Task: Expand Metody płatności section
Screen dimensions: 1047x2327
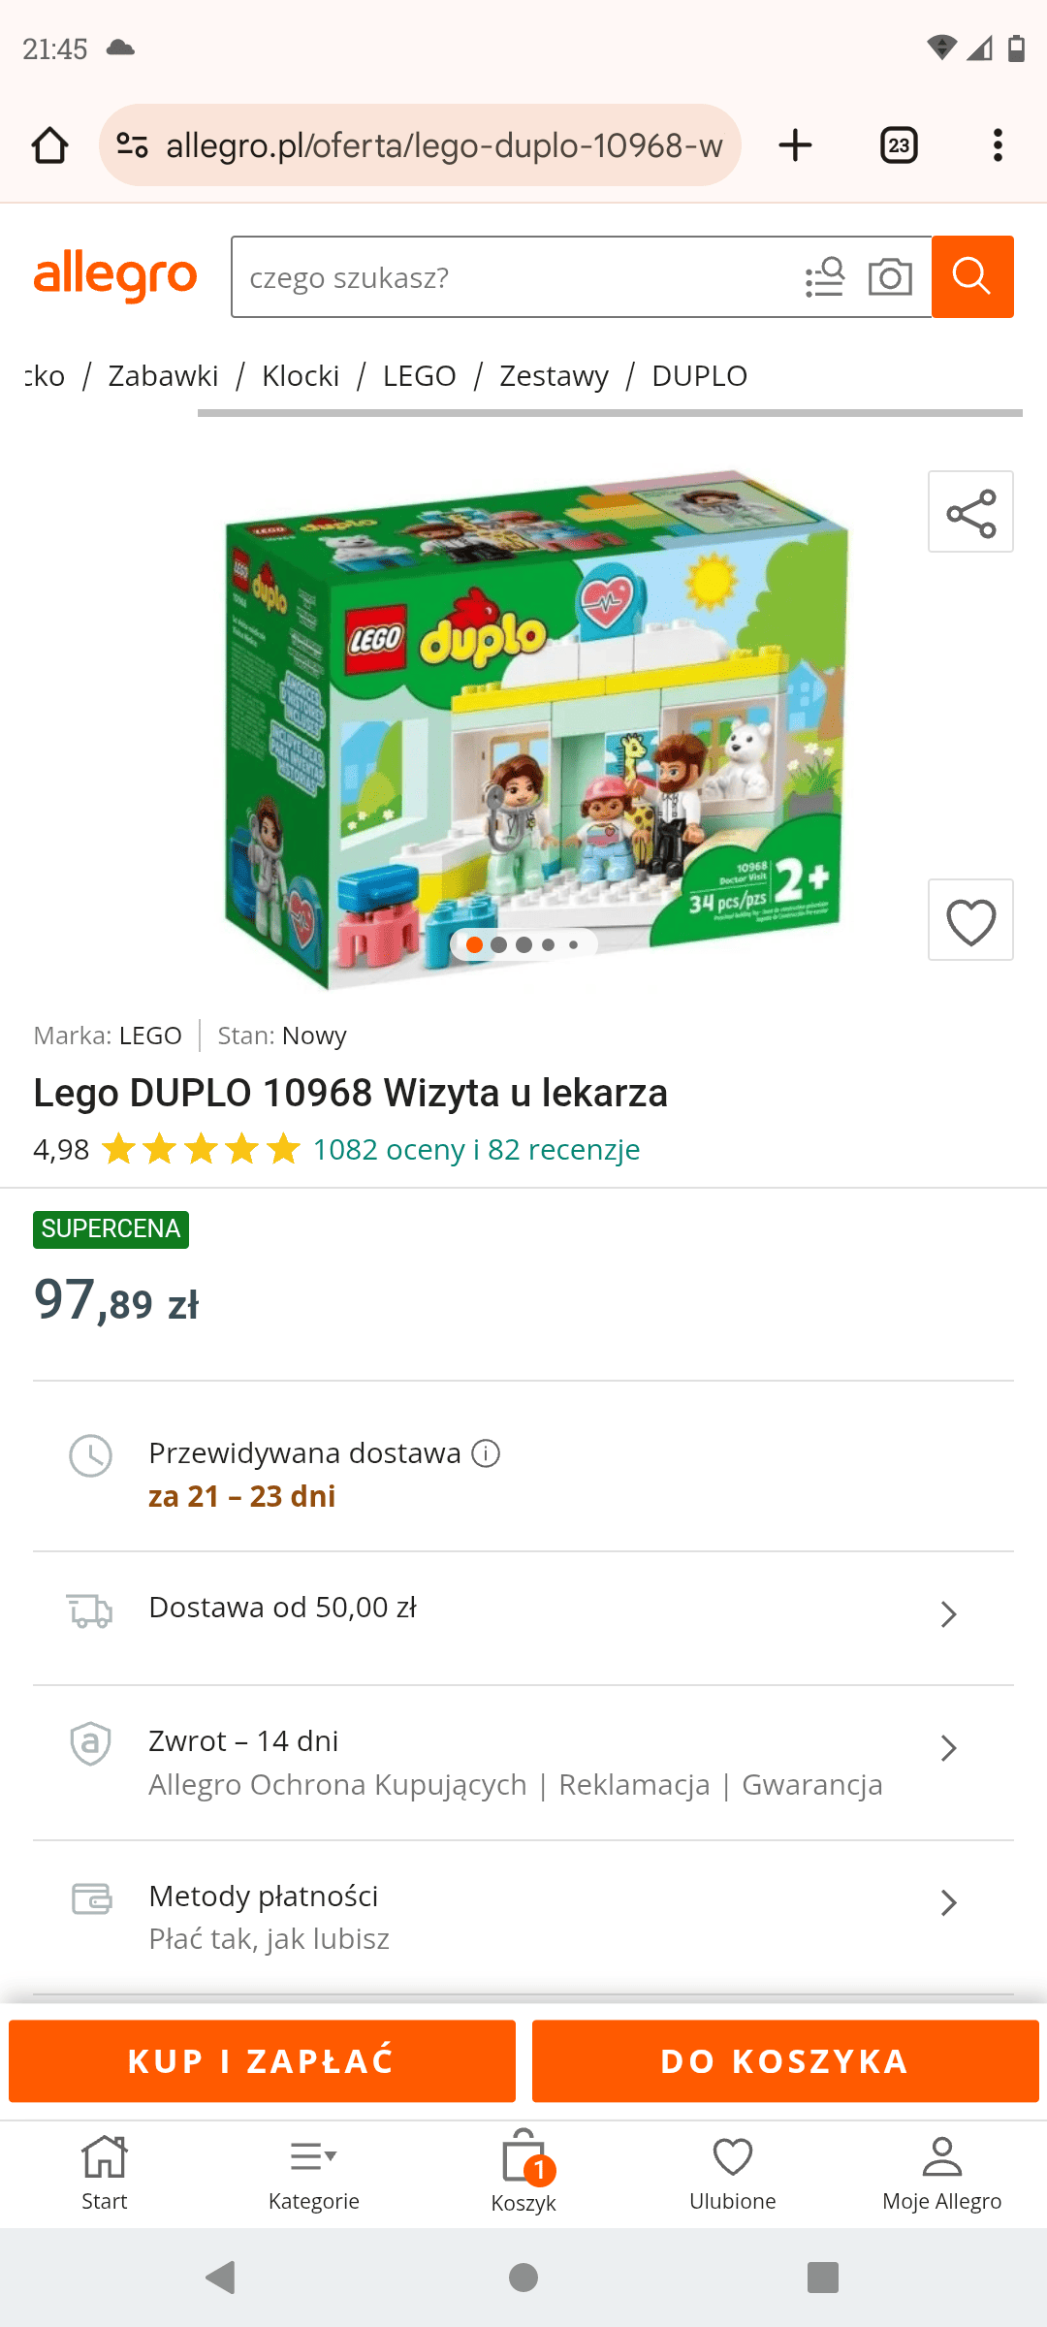Action: (x=523, y=1917)
